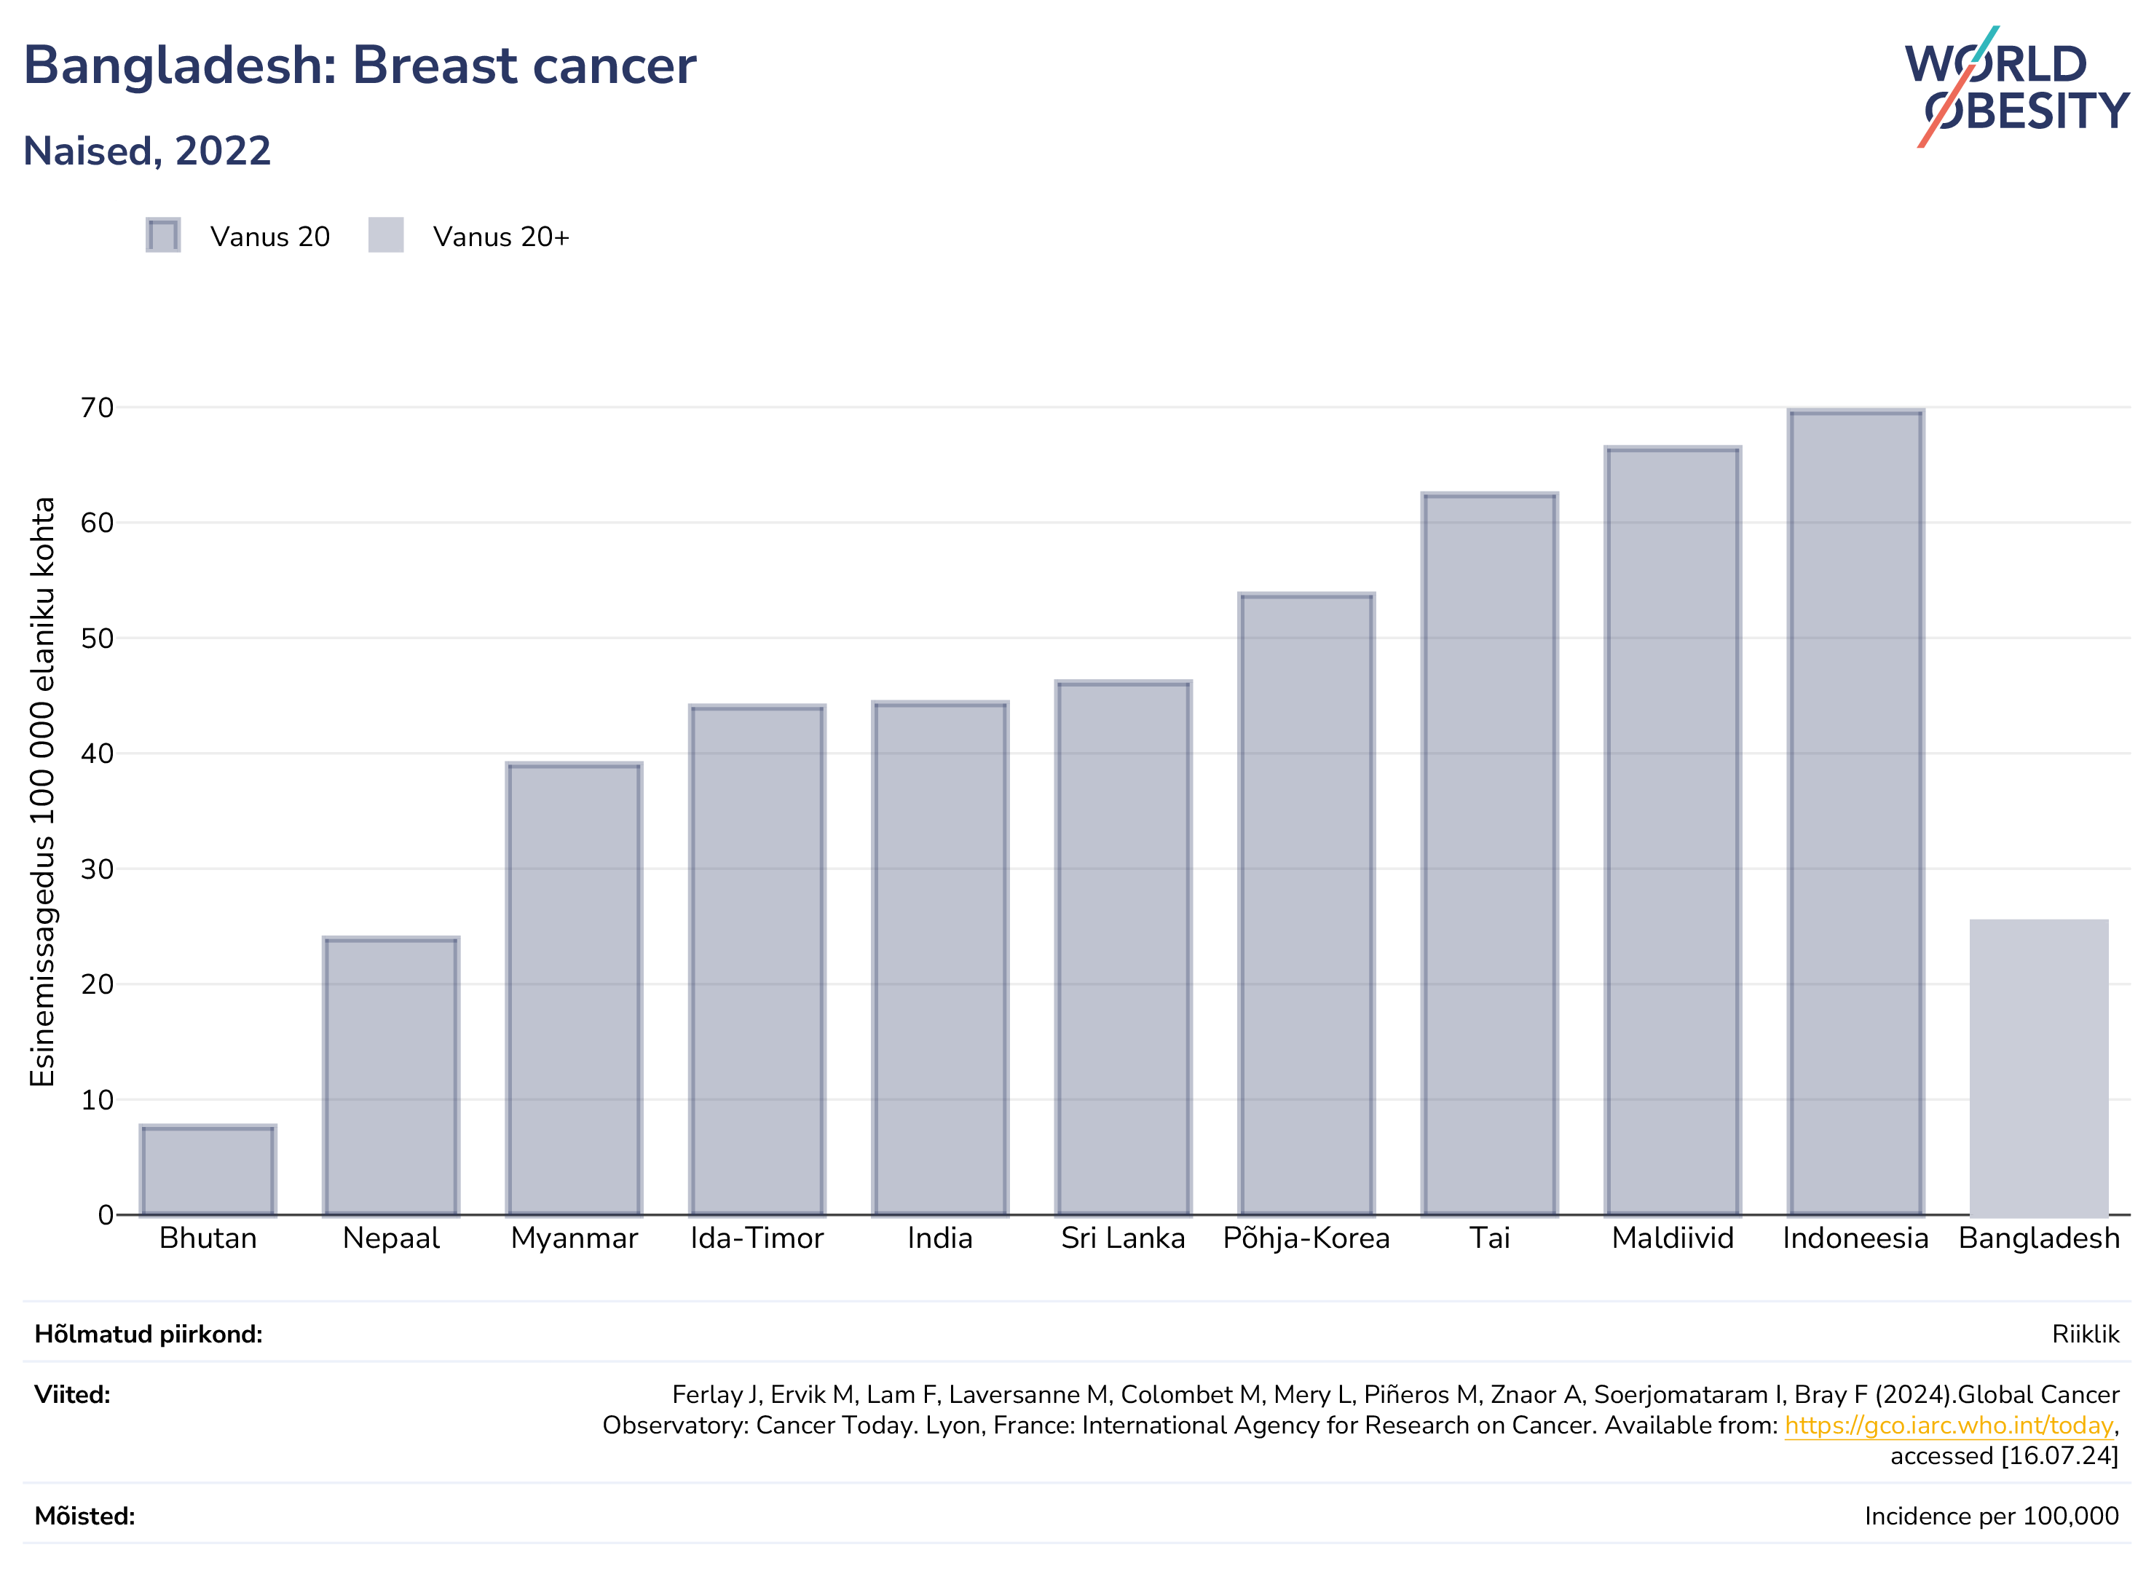Click the Vanus 20+ legend label

tap(501, 237)
